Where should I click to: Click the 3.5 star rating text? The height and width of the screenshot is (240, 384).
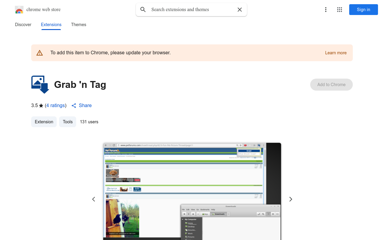pos(37,106)
